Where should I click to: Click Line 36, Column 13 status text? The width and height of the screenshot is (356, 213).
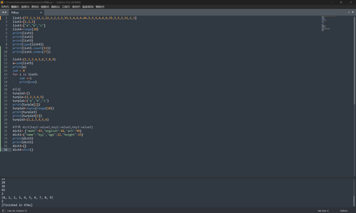click(x=17, y=210)
